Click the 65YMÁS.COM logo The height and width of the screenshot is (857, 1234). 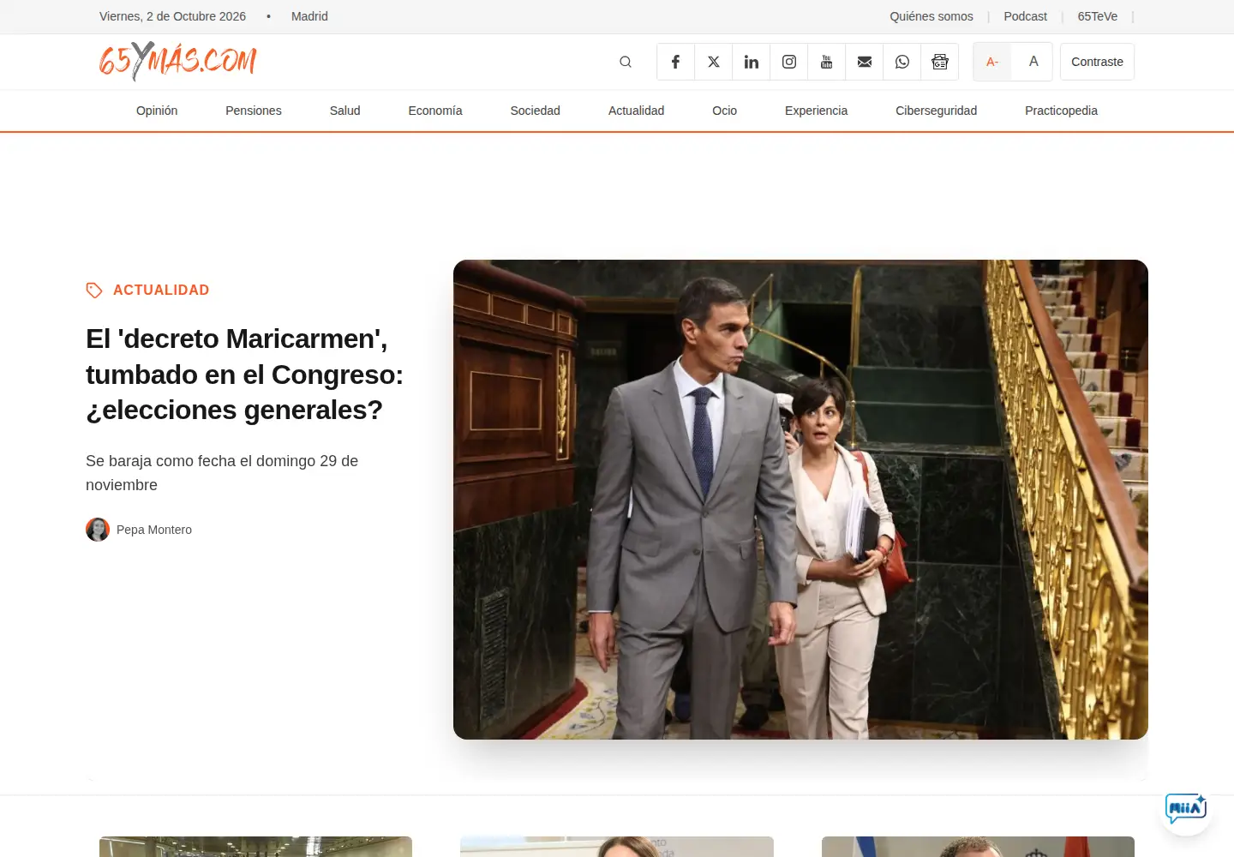pyautogui.click(x=177, y=61)
